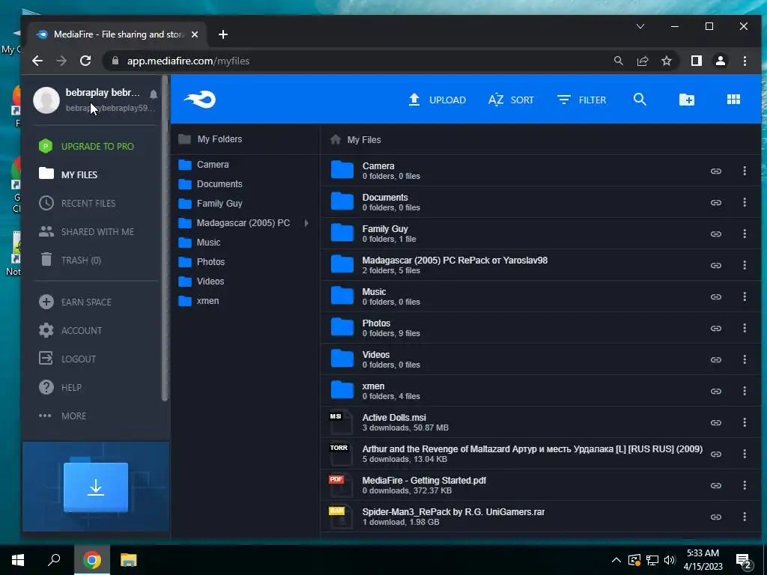This screenshot has height=575, width=767.
Task: Open Windows Start menu
Action: [x=18, y=560]
